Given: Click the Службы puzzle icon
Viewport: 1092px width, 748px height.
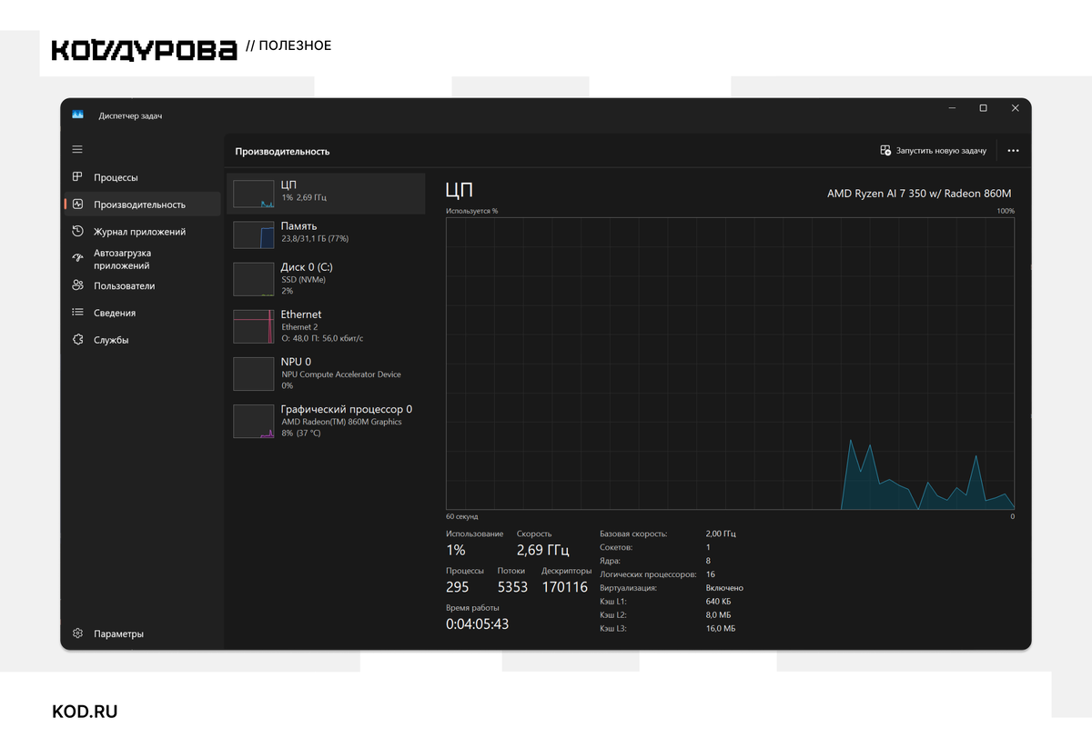Looking at the screenshot, I should coord(77,340).
